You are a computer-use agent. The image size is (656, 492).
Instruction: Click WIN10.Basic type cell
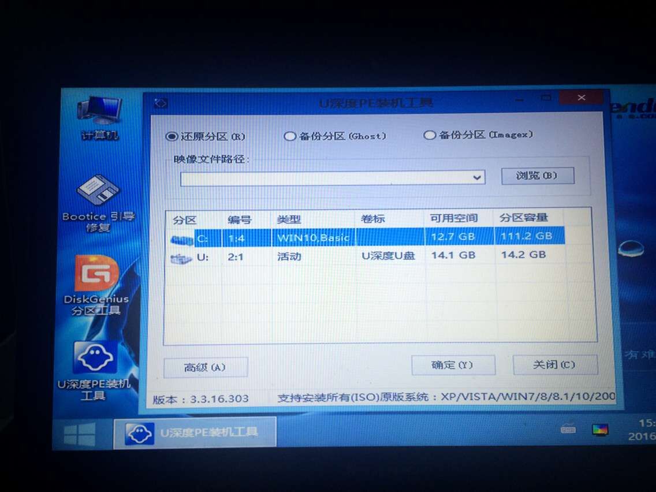click(x=313, y=238)
